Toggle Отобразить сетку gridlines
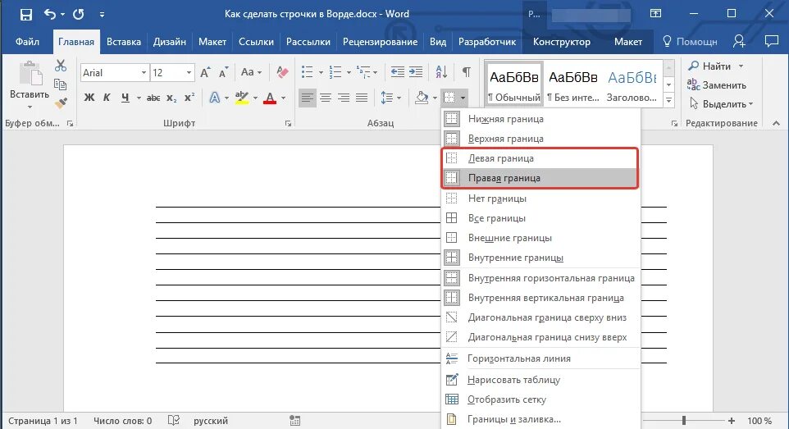 click(x=541, y=399)
